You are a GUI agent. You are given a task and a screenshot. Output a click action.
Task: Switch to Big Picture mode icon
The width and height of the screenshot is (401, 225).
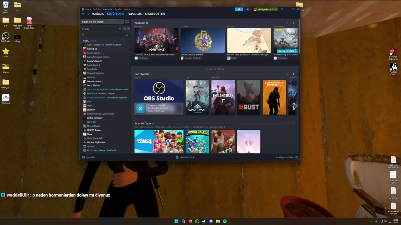pos(282,9)
